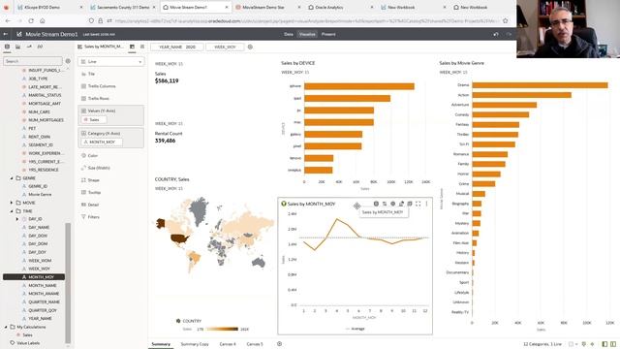Bookmark this page with star icon
This screenshot has width=620, height=349.
506,20
